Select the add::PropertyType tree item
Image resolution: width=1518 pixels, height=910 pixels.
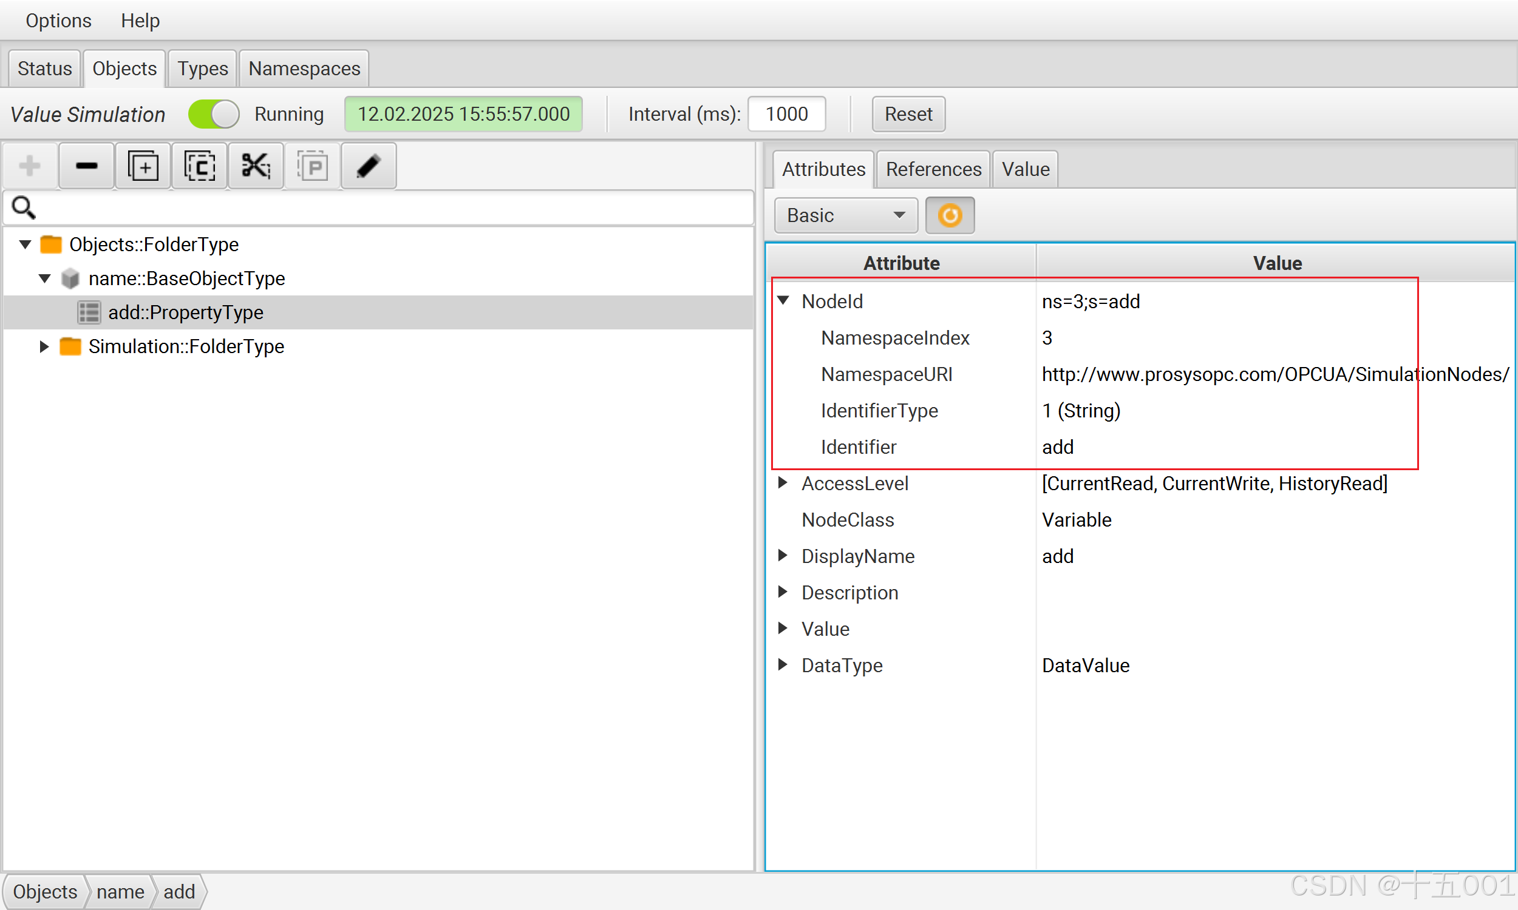[185, 312]
